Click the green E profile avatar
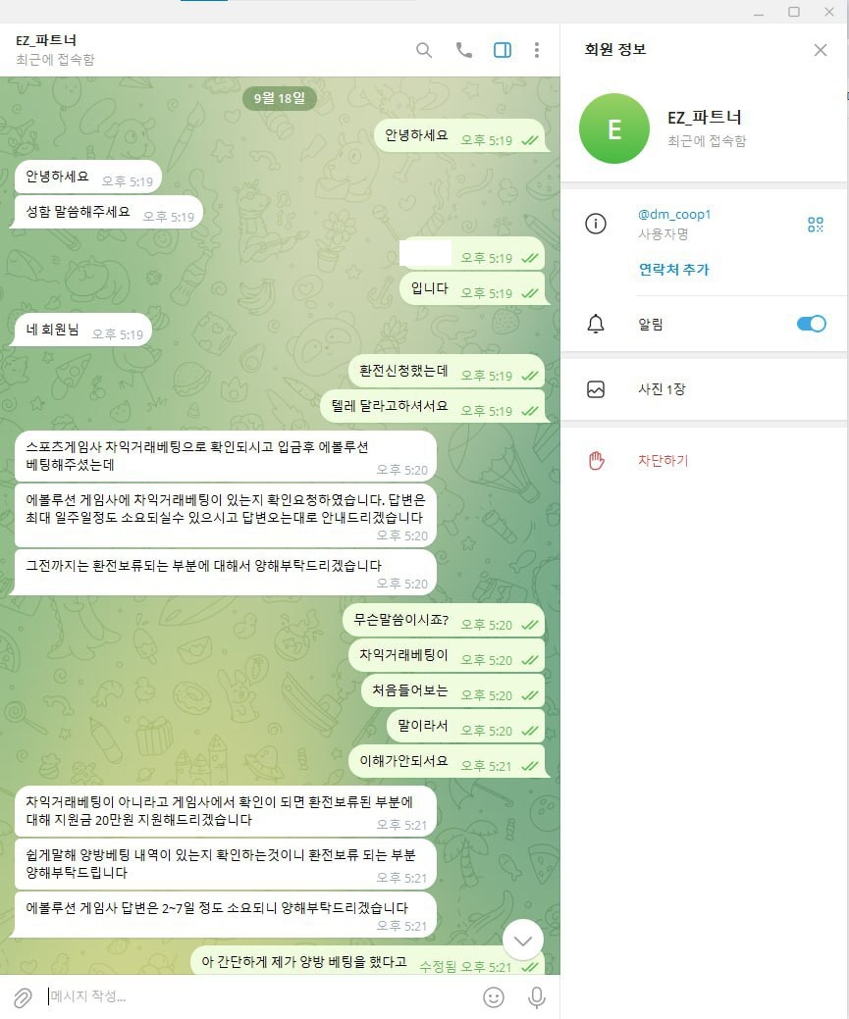This screenshot has width=849, height=1019. 614,128
